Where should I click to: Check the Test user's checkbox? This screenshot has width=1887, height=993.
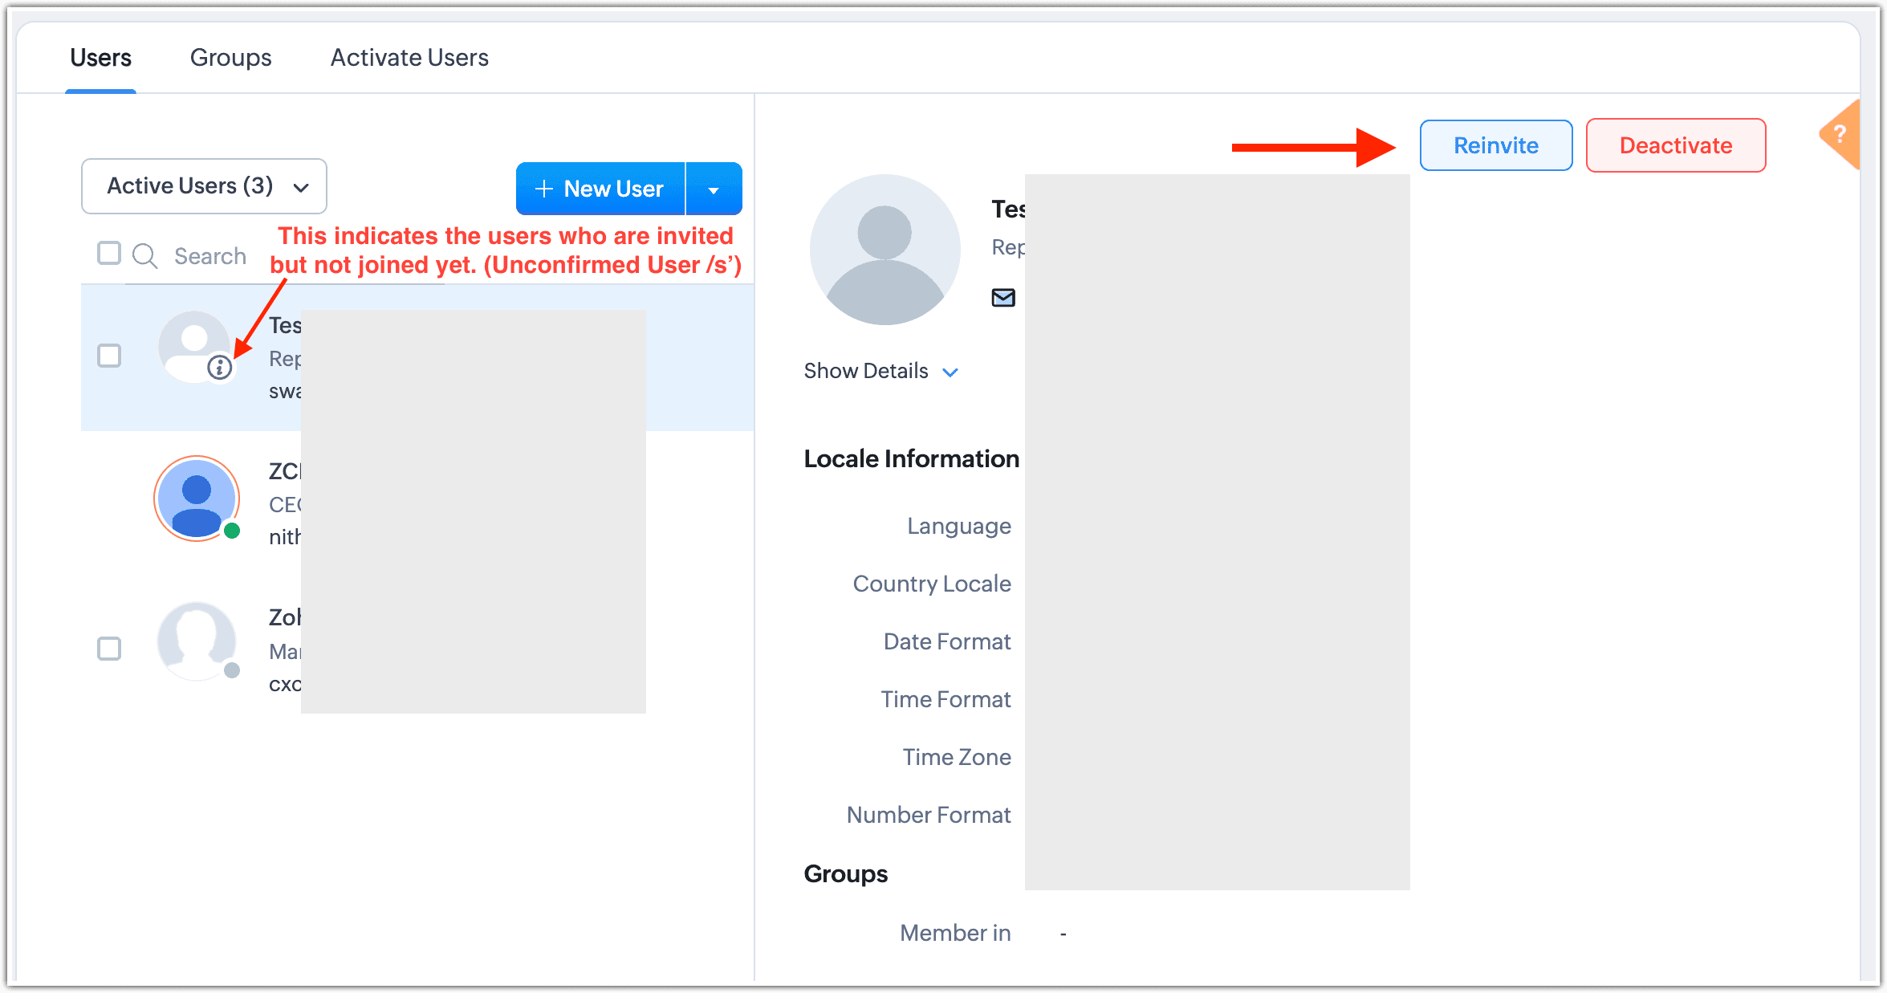109,356
